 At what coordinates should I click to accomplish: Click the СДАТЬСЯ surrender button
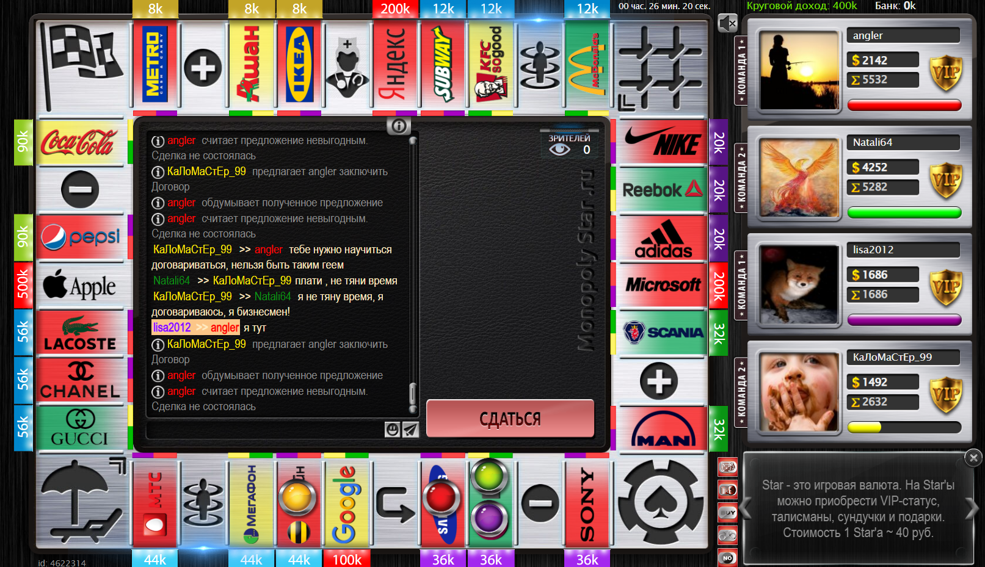click(x=510, y=419)
